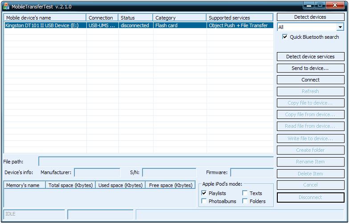Click the S/N text field
This screenshot has height=224, width=349.
[x=169, y=172]
